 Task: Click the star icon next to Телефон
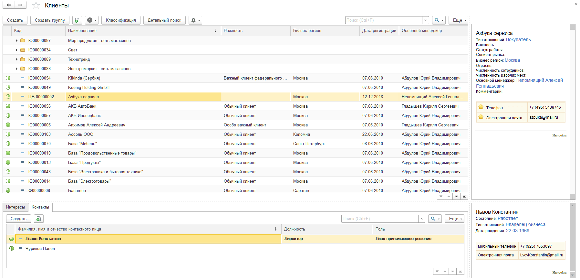(x=481, y=107)
